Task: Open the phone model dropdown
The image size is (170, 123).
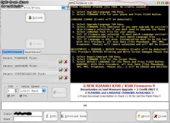Action: (63, 8)
